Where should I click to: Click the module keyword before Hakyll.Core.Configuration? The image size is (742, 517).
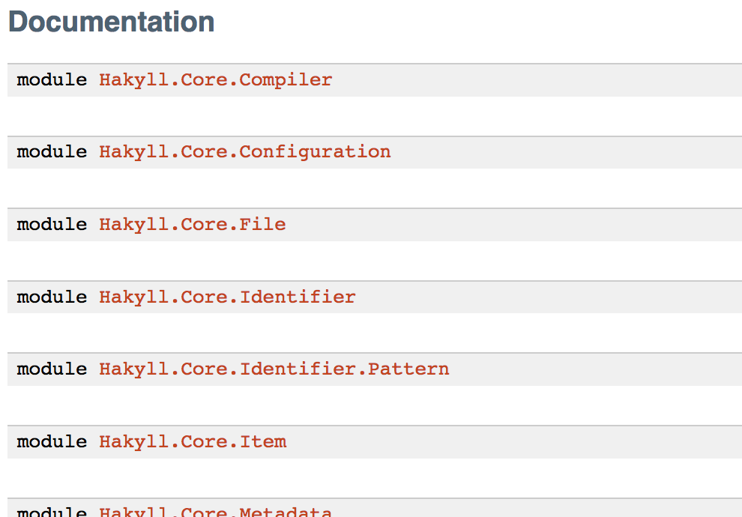pos(52,152)
